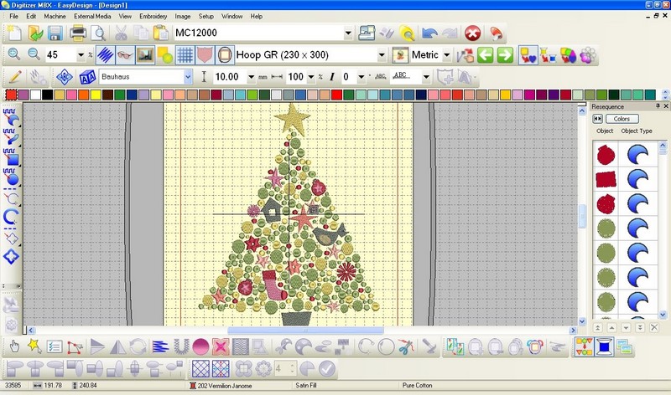Toggle the Show Hoop button

[x=225, y=55]
